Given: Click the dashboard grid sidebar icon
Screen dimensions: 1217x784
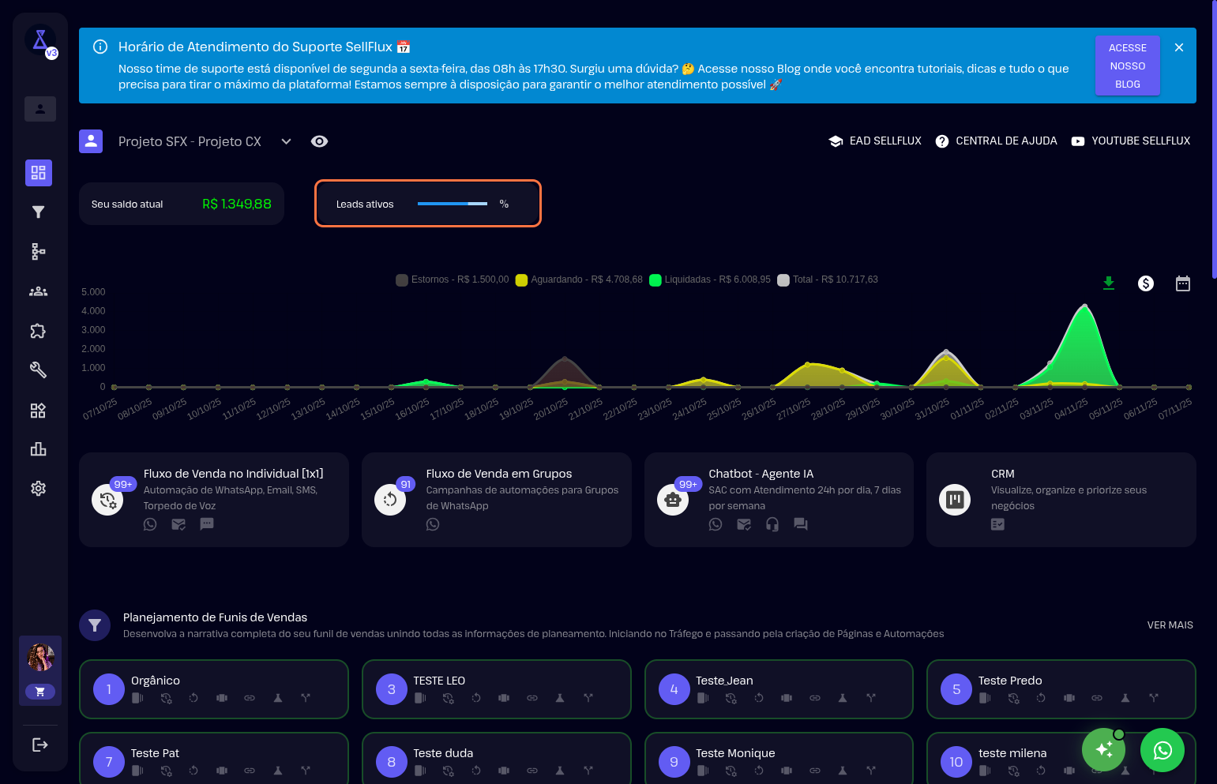Looking at the screenshot, I should point(38,173).
